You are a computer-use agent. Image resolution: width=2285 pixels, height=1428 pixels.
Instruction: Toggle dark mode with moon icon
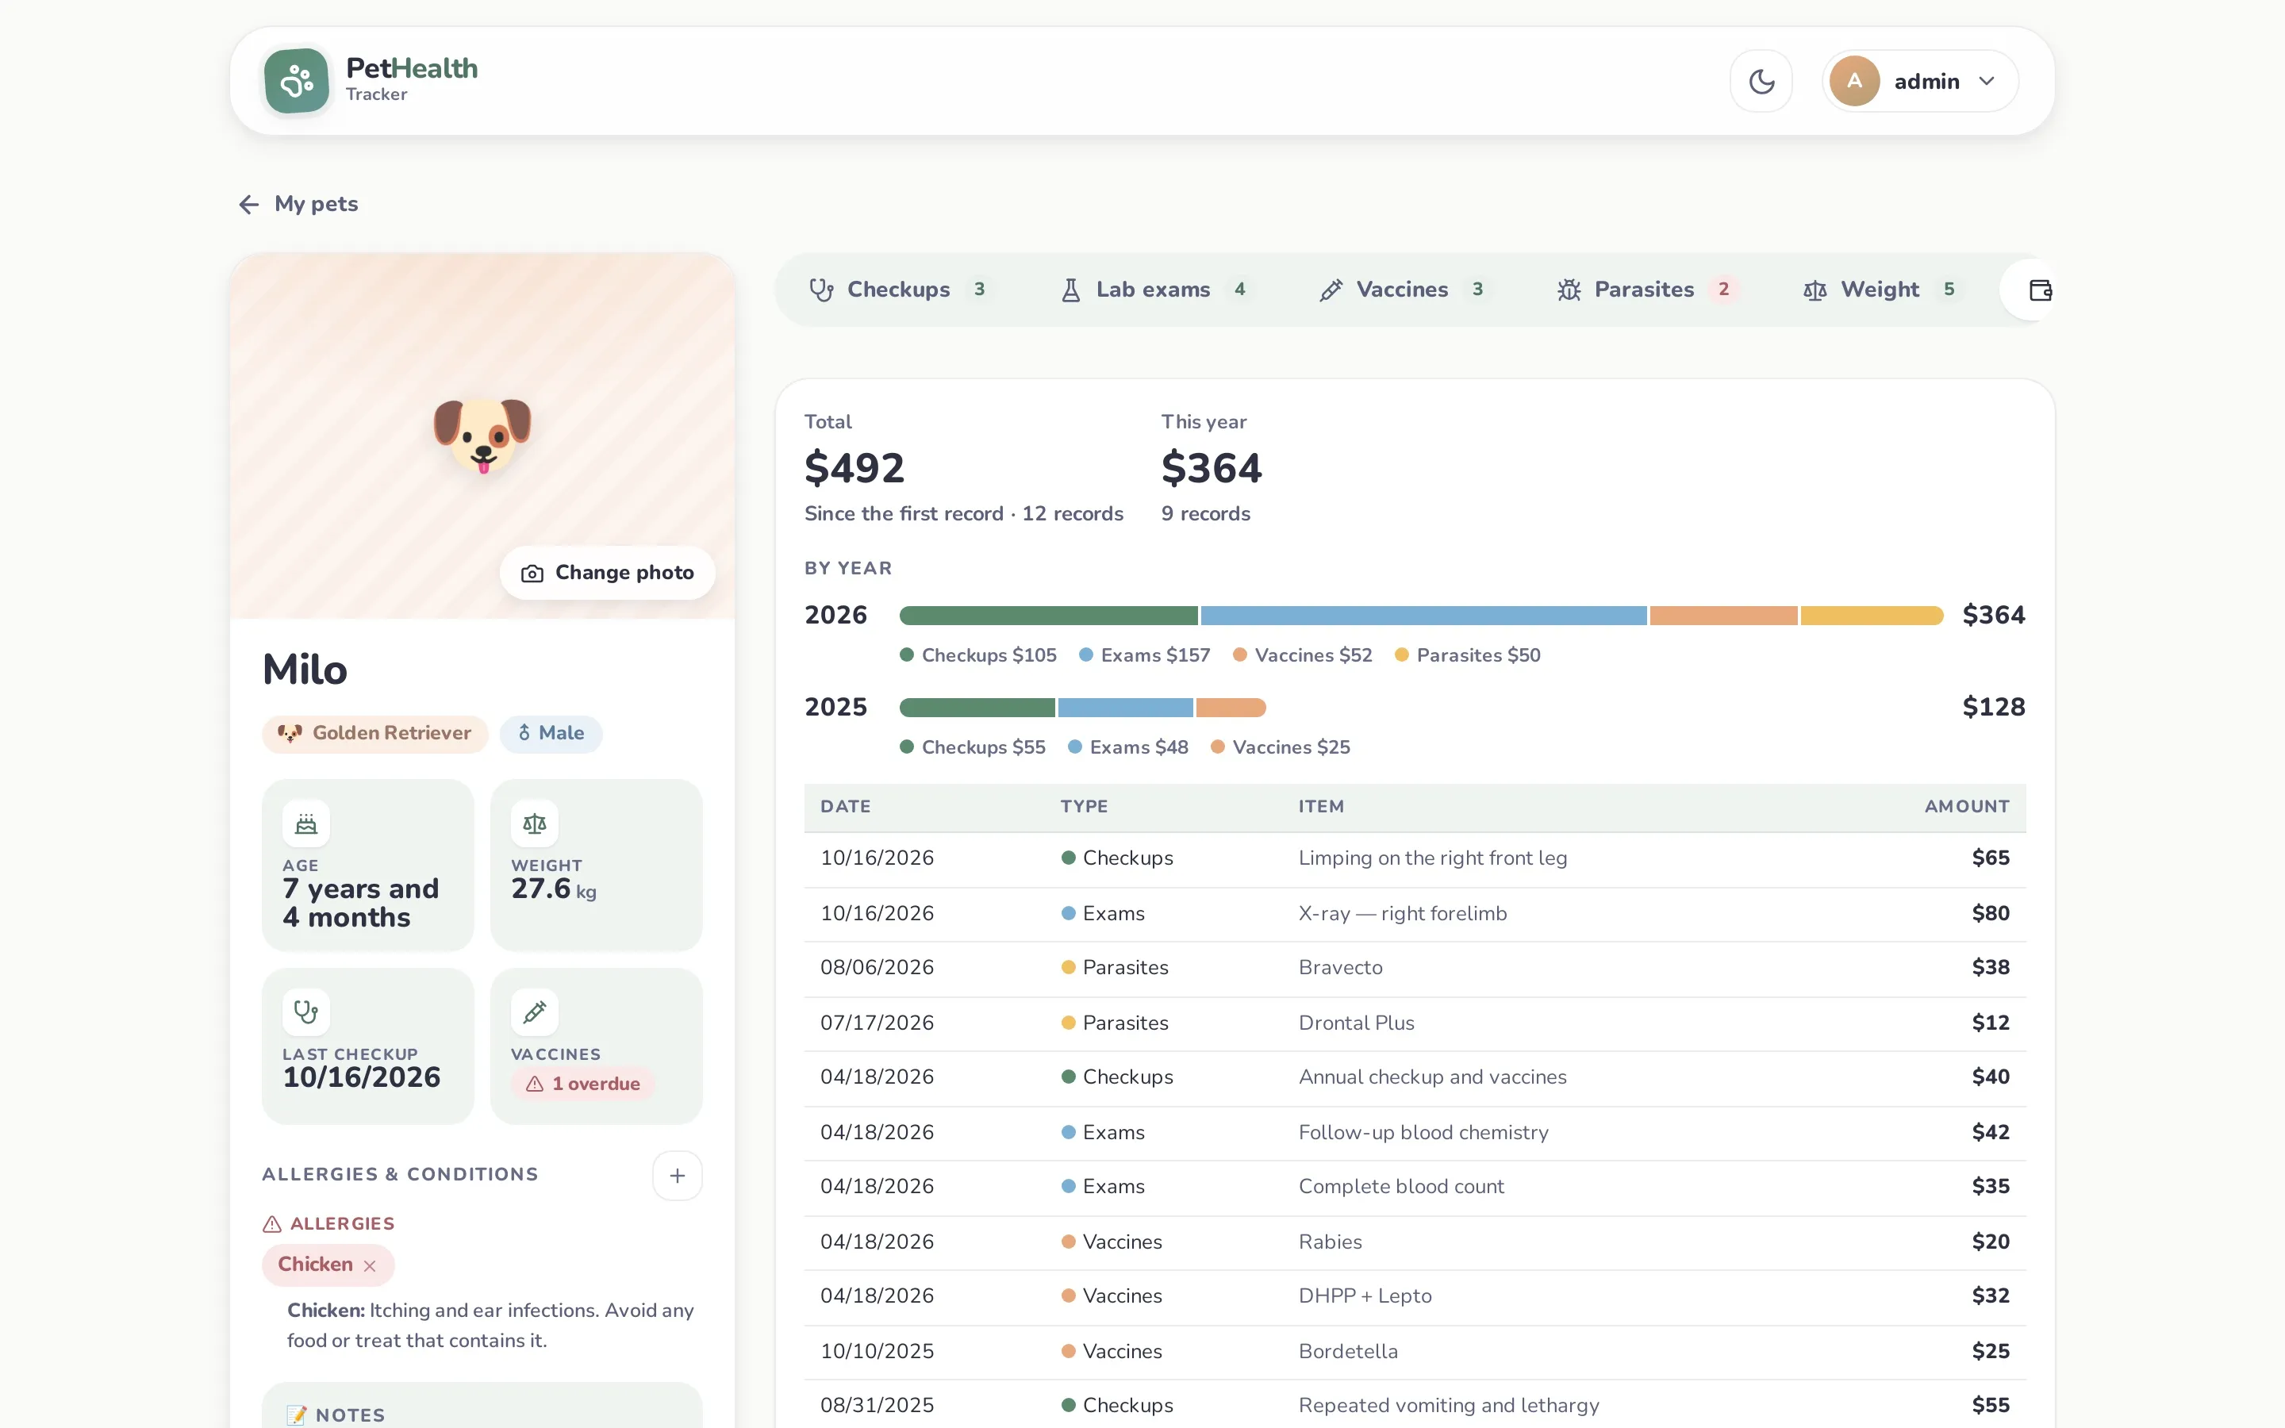[1761, 81]
